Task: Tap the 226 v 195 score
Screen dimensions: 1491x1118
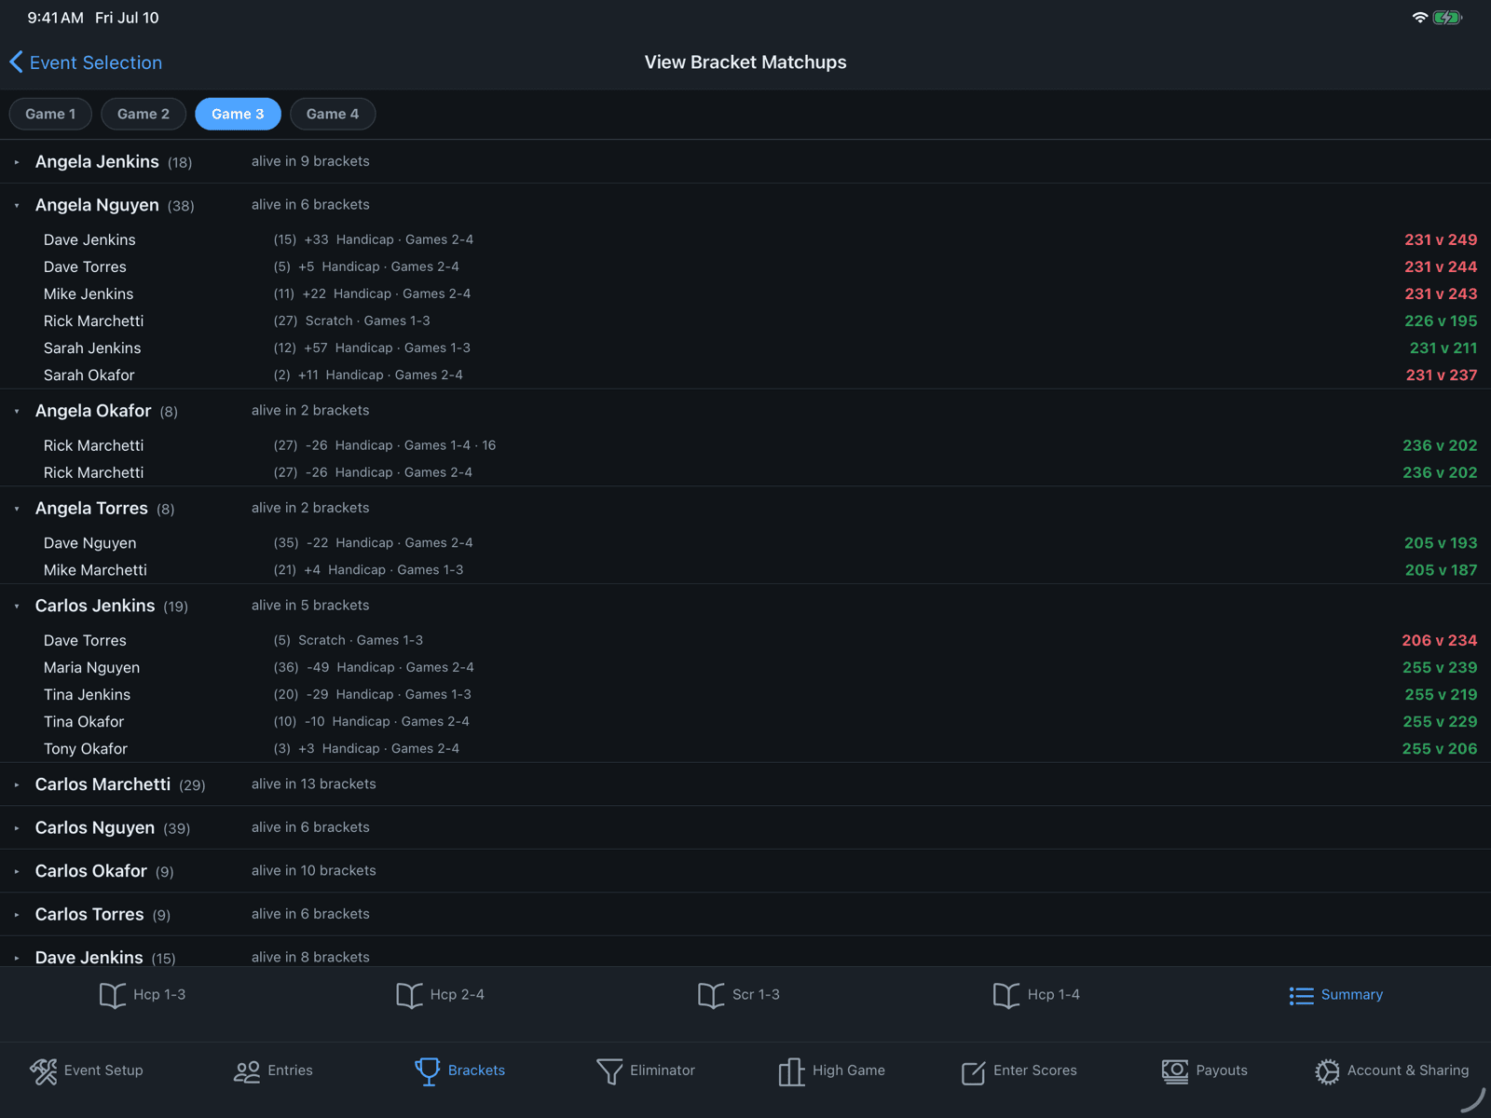Action: tap(1441, 321)
